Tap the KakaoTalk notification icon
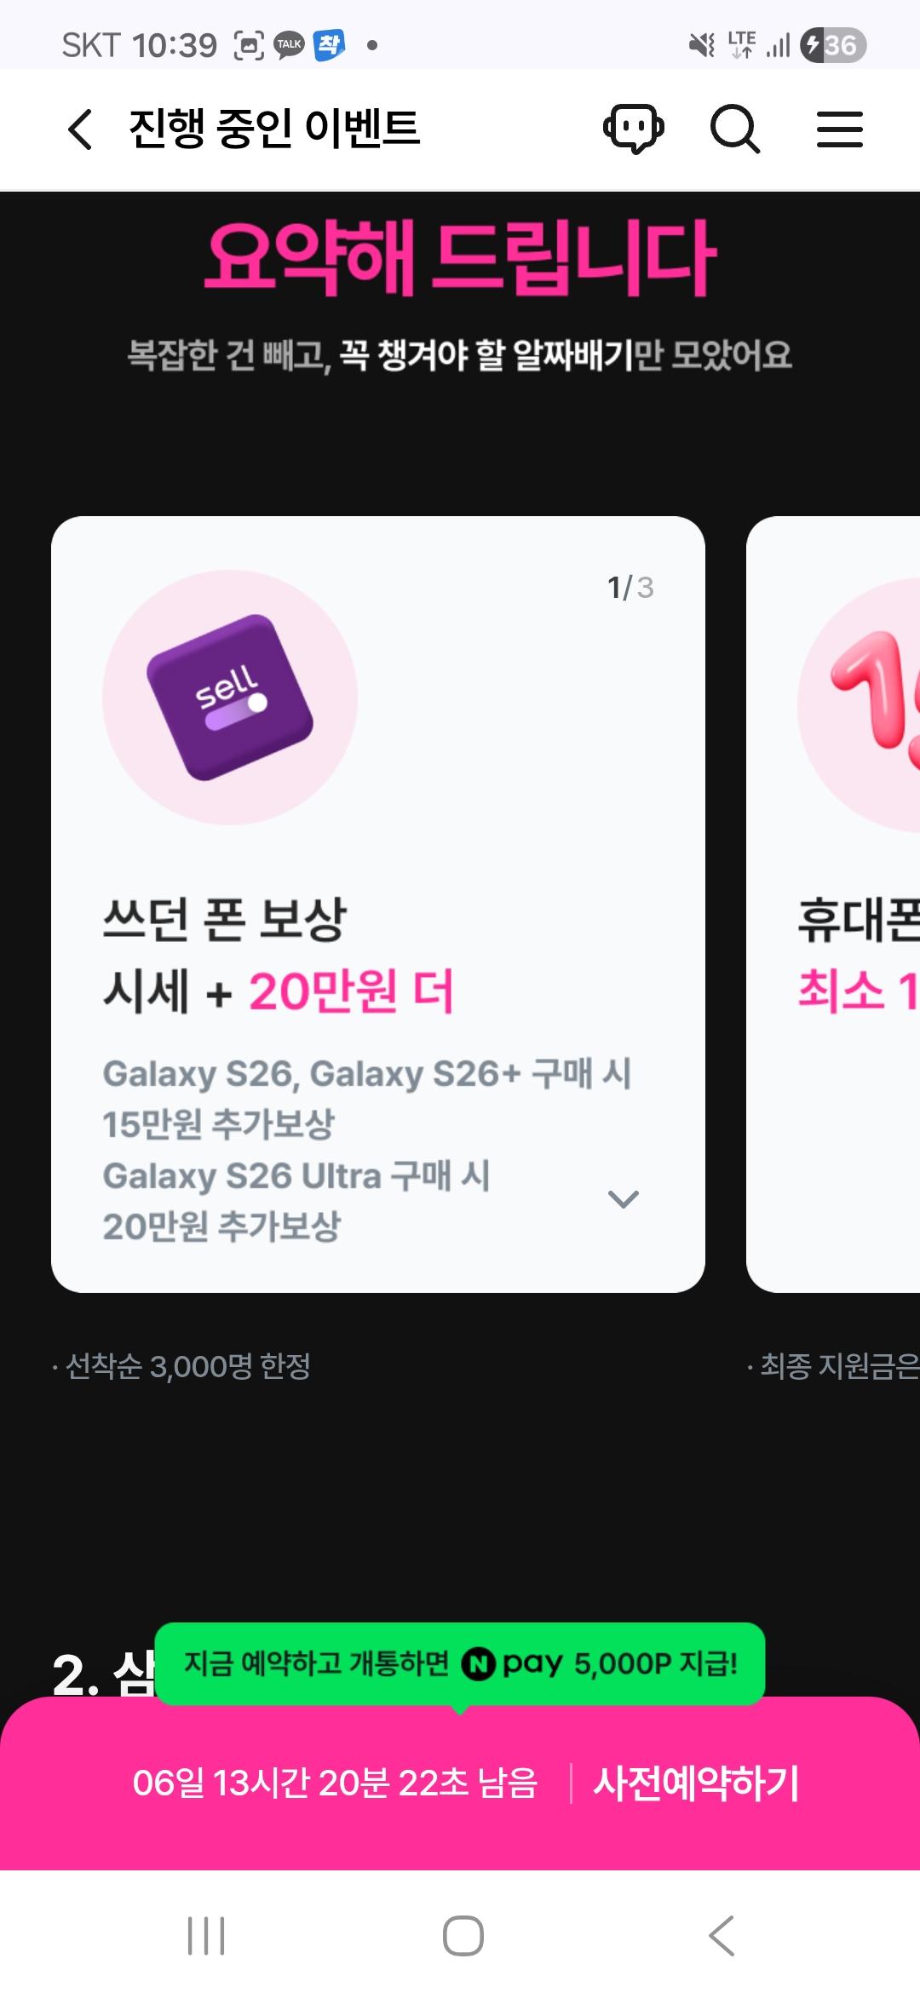The width and height of the screenshot is (920, 1993). (x=290, y=45)
